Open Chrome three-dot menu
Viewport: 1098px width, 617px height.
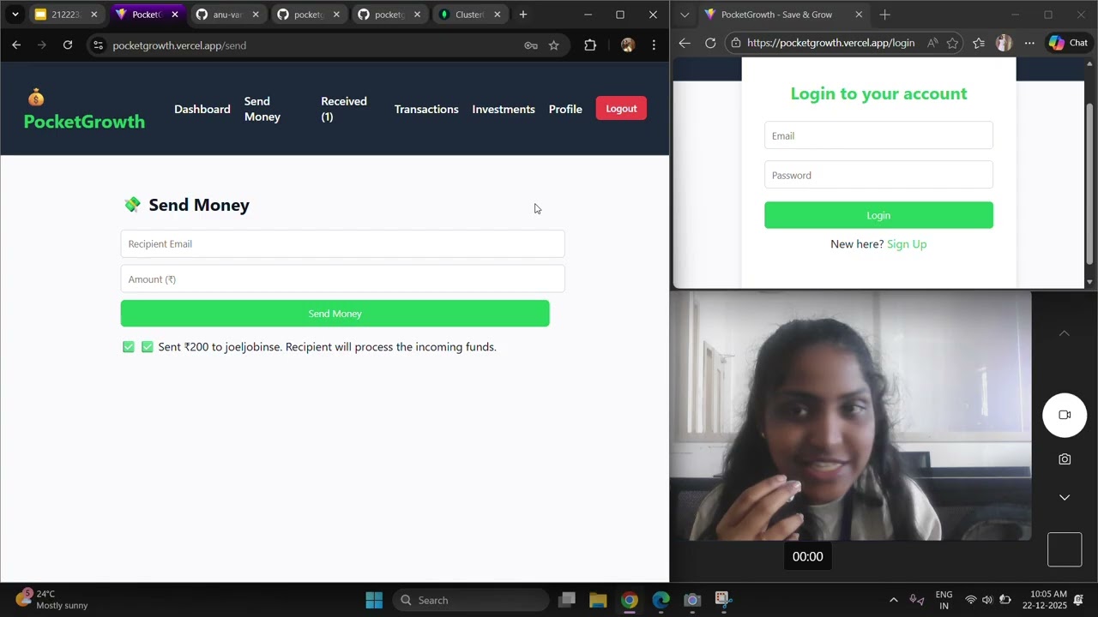[x=654, y=45]
